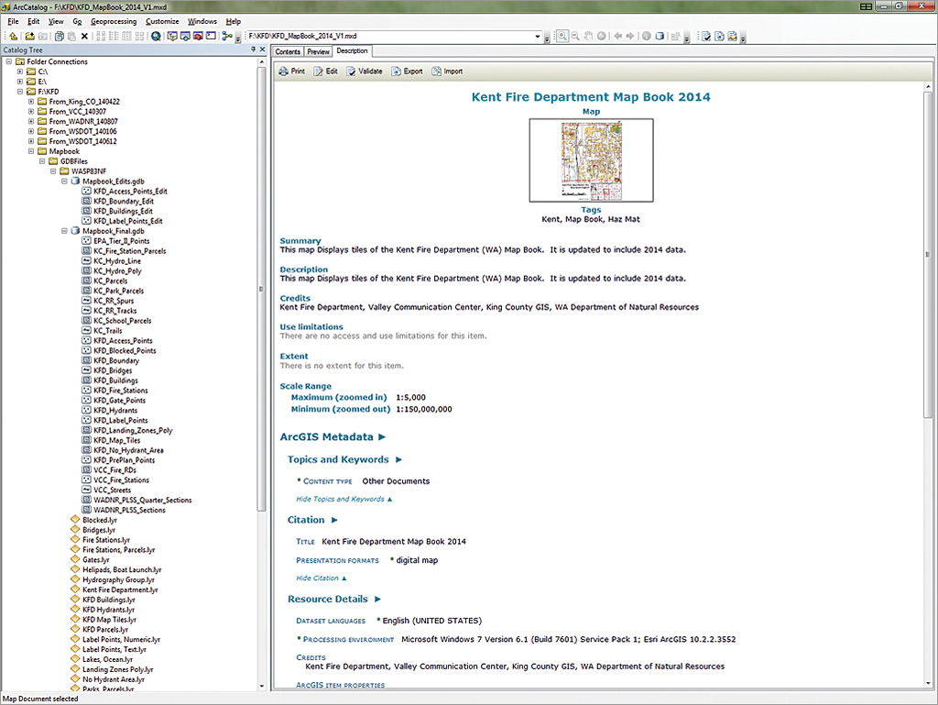Click the Export button in Description
The image size is (938, 705).
pyautogui.click(x=407, y=72)
